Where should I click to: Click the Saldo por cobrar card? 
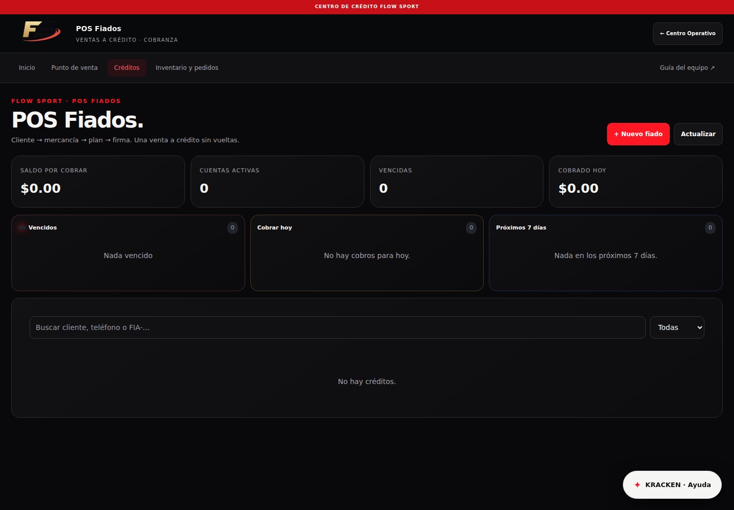point(98,182)
